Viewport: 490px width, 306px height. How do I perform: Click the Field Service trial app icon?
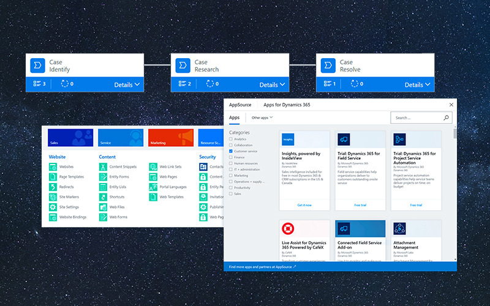click(x=344, y=140)
